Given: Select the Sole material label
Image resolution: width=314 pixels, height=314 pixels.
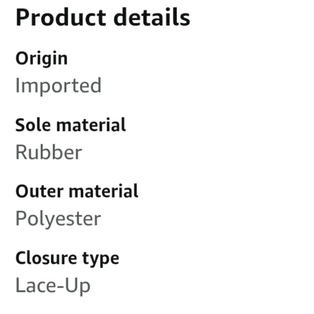Looking at the screenshot, I should [70, 125].
